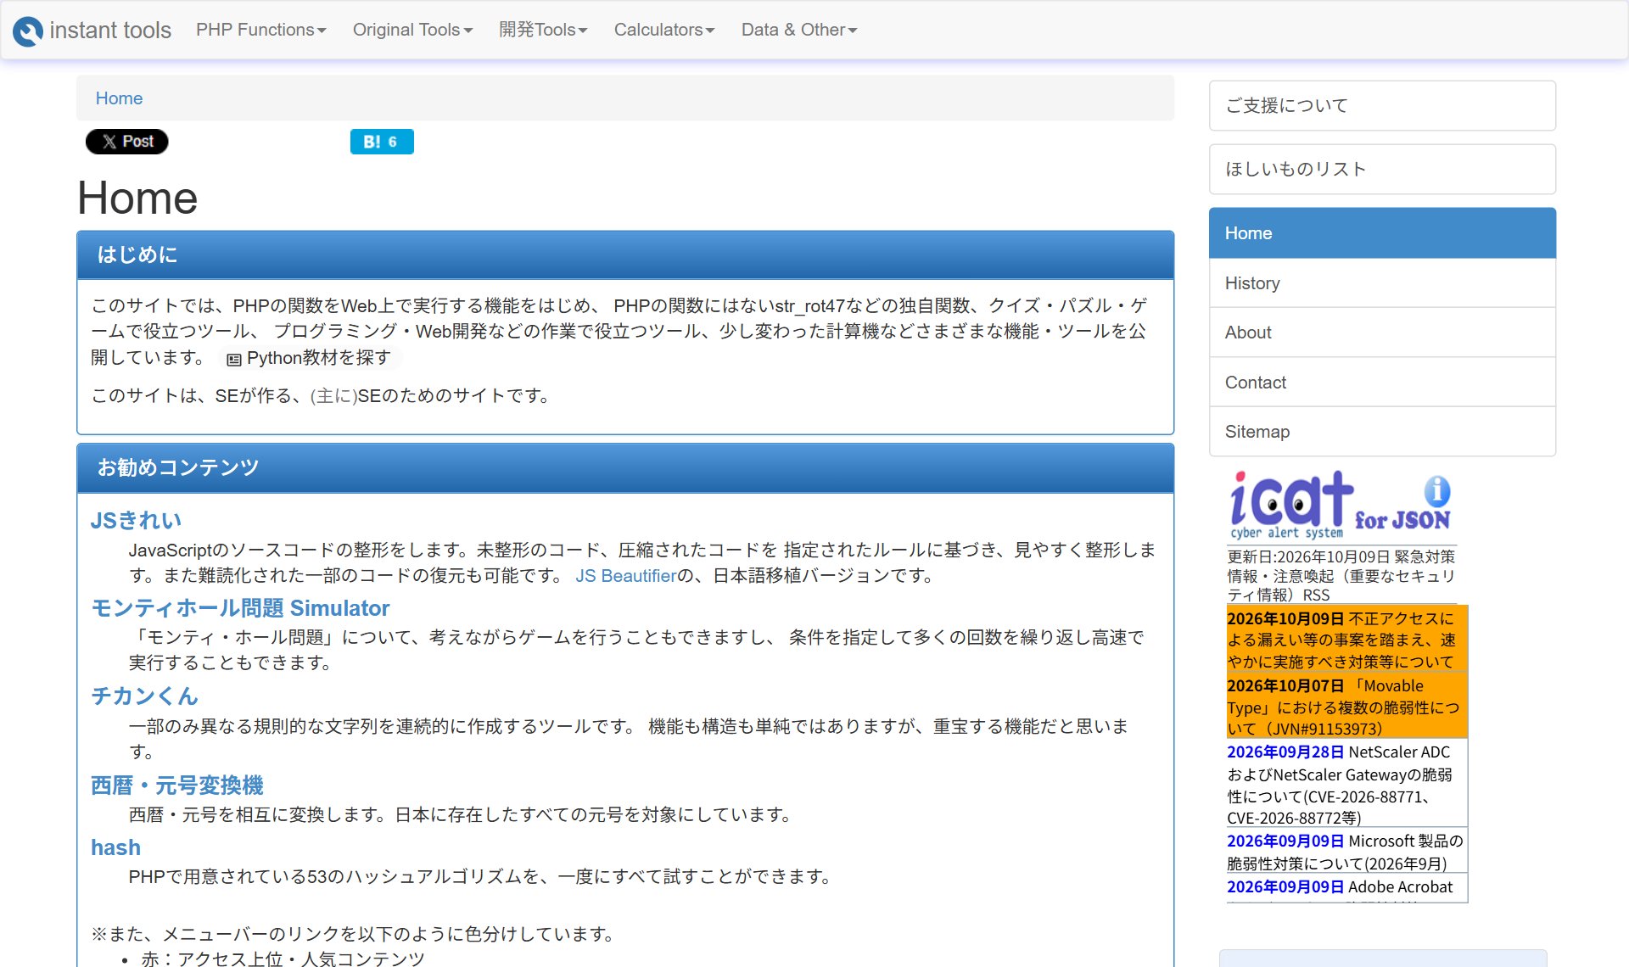Image resolution: width=1629 pixels, height=967 pixels.
Task: Open the 西暦・元号変換機 link
Action: pos(177,785)
